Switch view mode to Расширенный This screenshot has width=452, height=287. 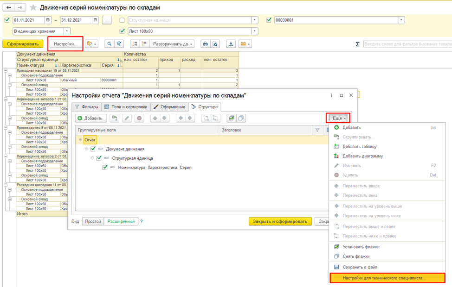121,221
